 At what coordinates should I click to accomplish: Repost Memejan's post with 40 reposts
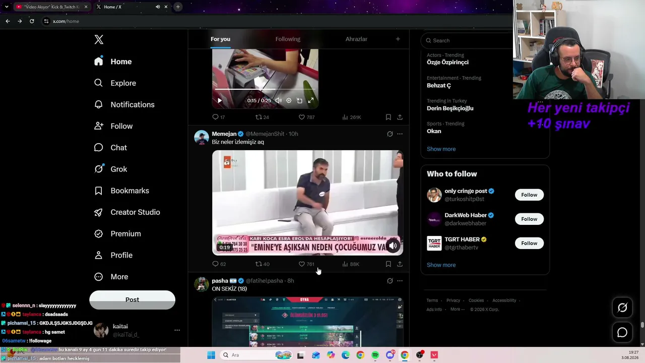click(x=262, y=264)
